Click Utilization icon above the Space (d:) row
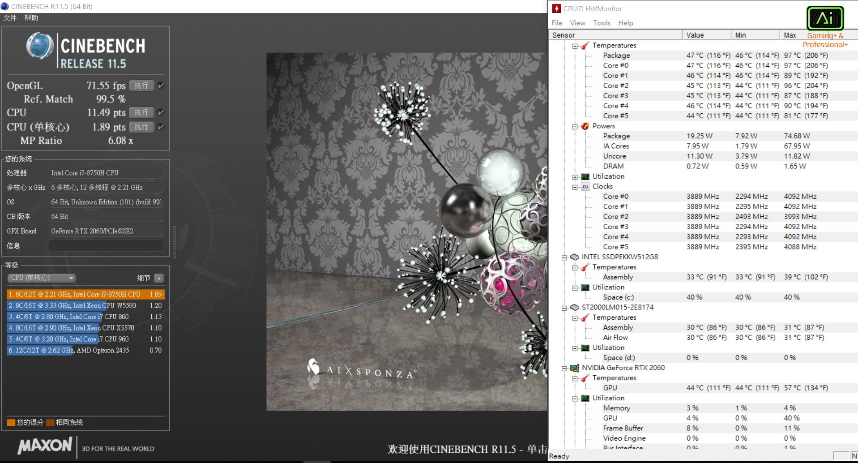858x463 pixels. click(x=585, y=348)
